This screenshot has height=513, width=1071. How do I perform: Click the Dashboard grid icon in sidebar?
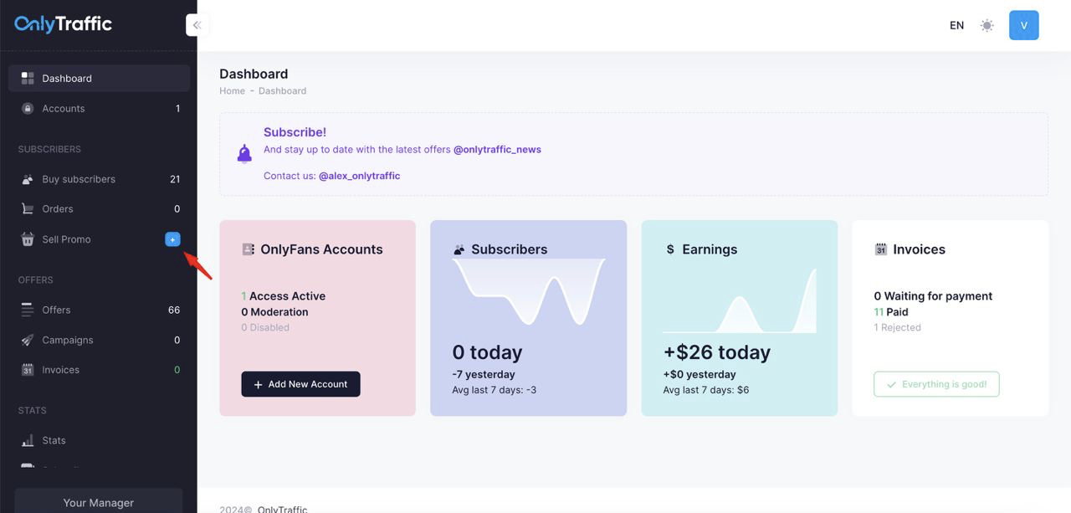click(28, 79)
